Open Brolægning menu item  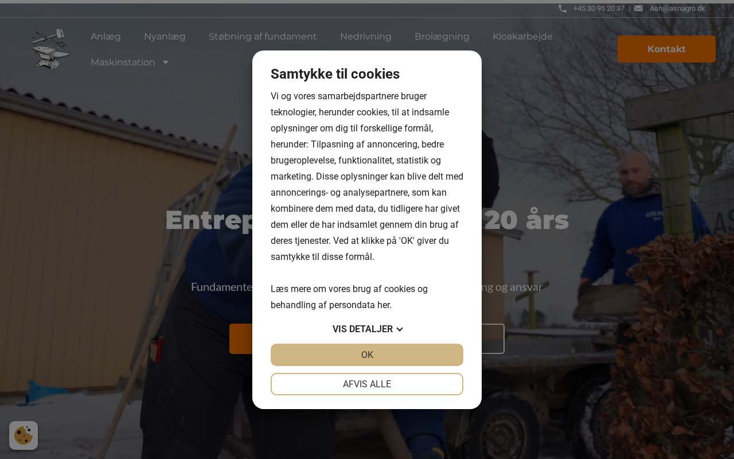[x=442, y=37]
